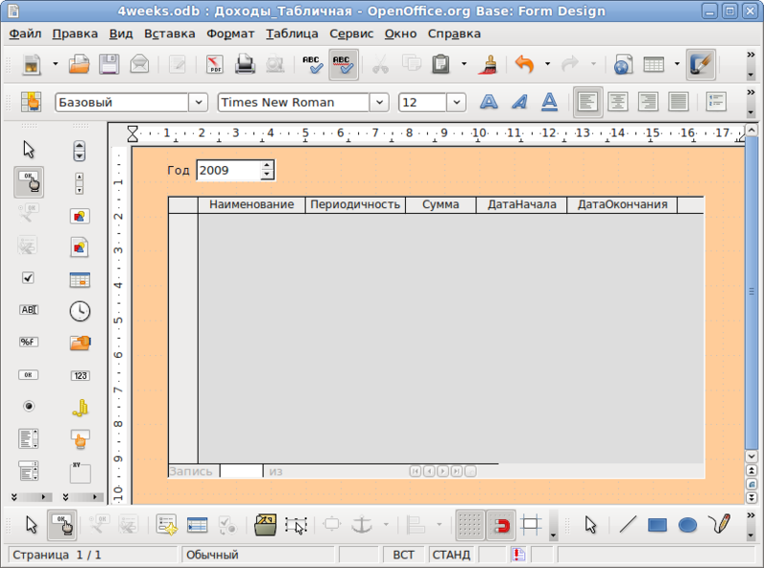Select the Ellipse drawing tool
Screen dimensions: 764x568
[688, 524]
